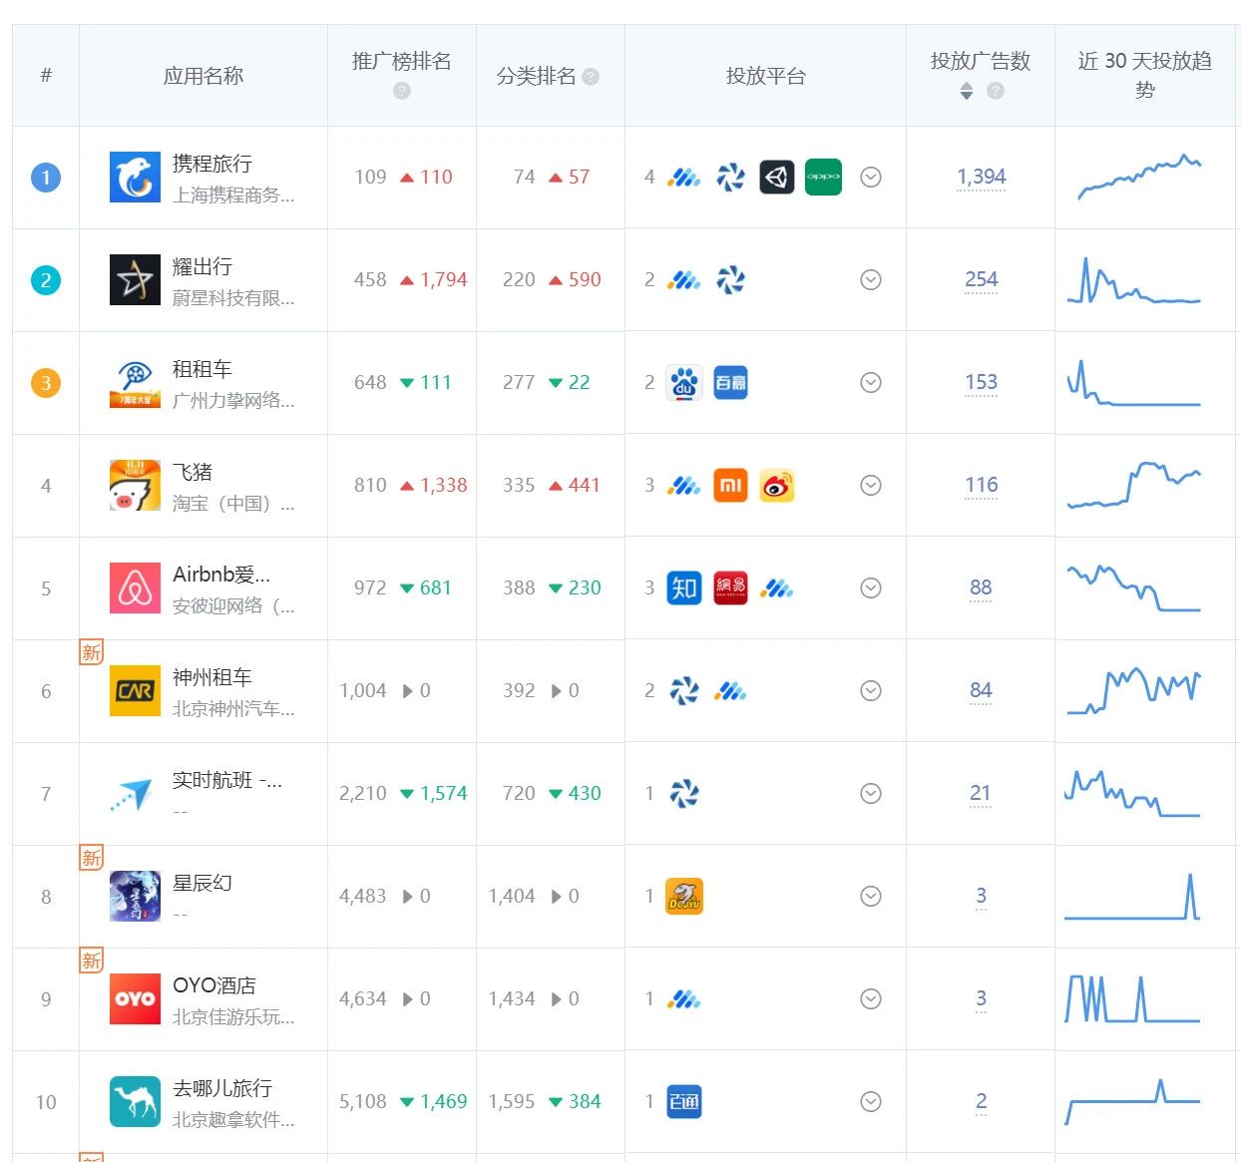Open ad count 1,394 for 携程旅行
The height and width of the screenshot is (1162, 1241).
[981, 177]
